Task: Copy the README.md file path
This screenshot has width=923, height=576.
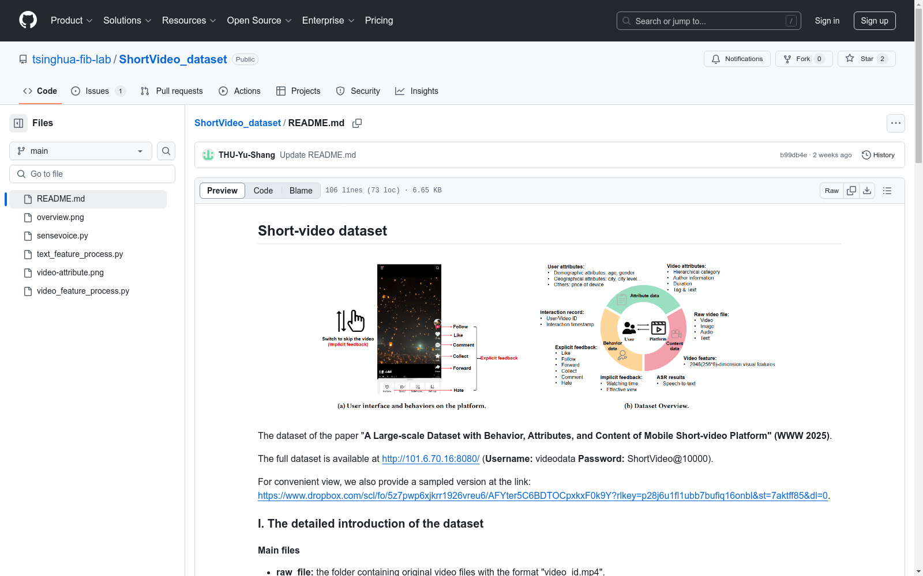Action: point(357,123)
